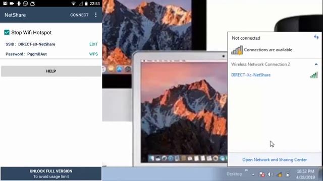The height and width of the screenshot is (181, 323).
Task: Open Gmail notification icon in status bar
Action: 5,4
